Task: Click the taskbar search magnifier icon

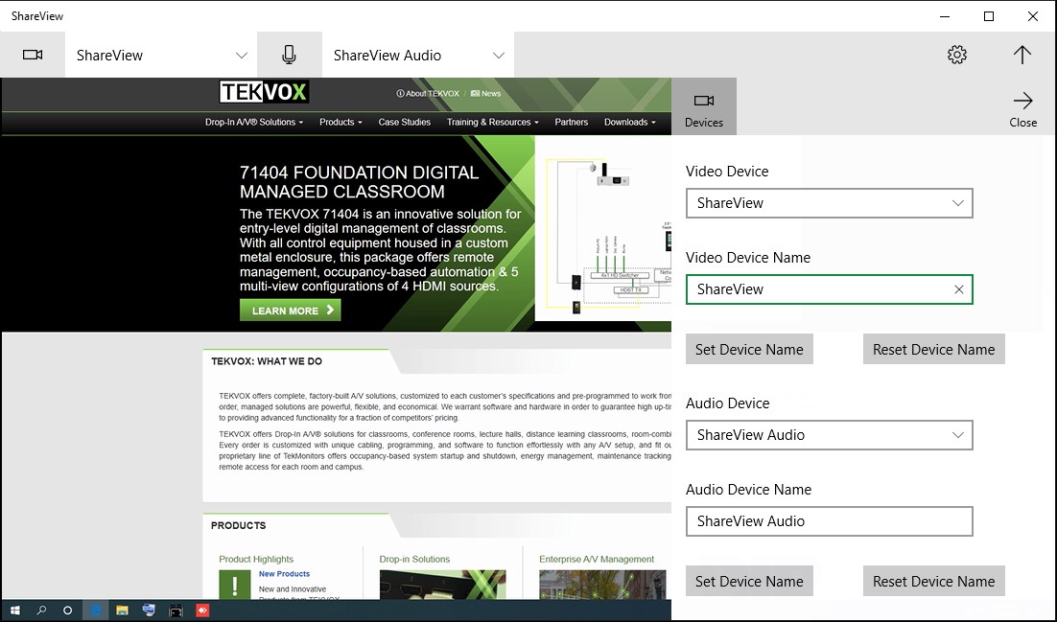Action: click(x=41, y=610)
